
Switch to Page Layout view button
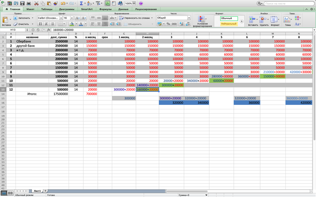(10, 193)
